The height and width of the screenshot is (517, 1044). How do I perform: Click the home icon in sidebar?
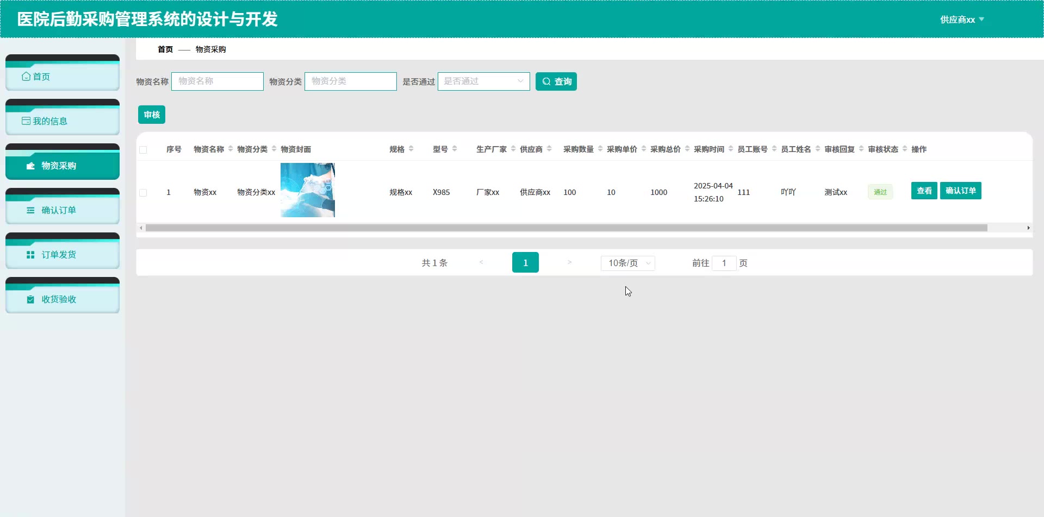26,77
